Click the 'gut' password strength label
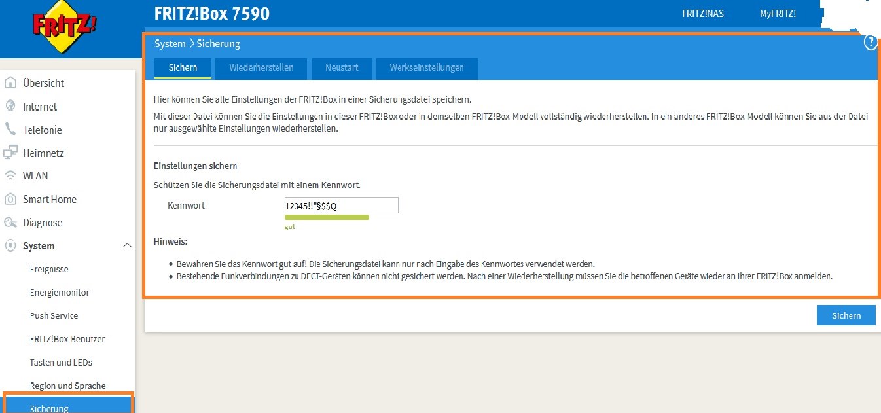Viewport: 881px width, 413px height. 289,226
